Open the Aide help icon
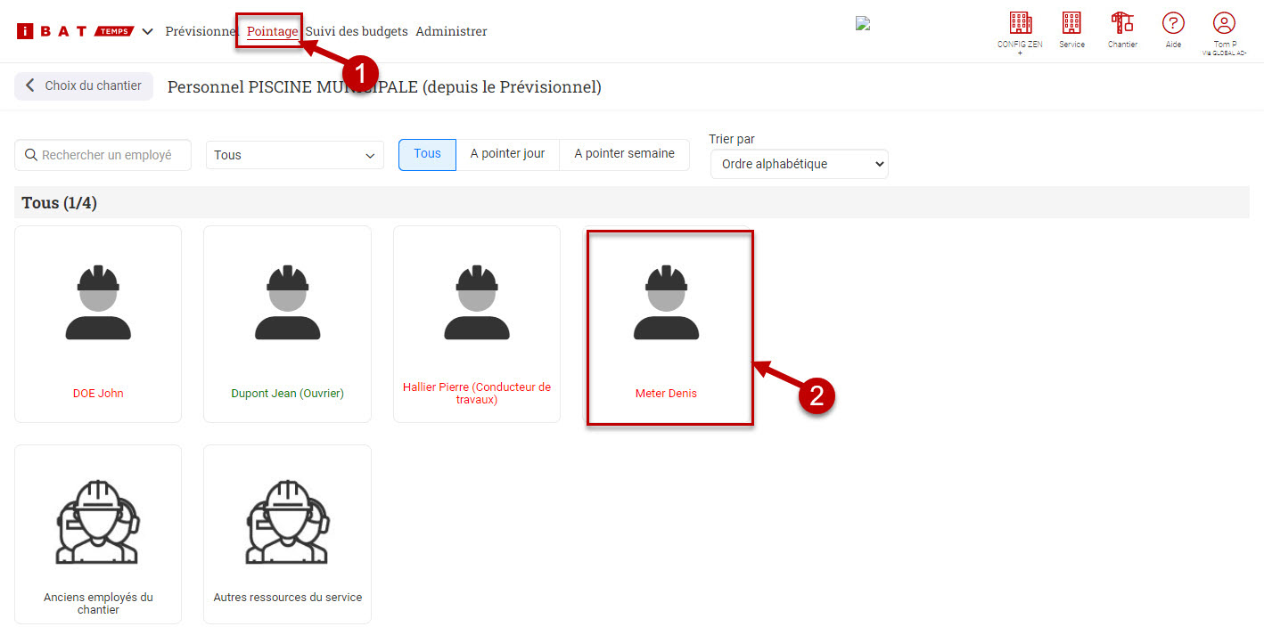Viewport: 1264px width, 635px height. [x=1173, y=23]
